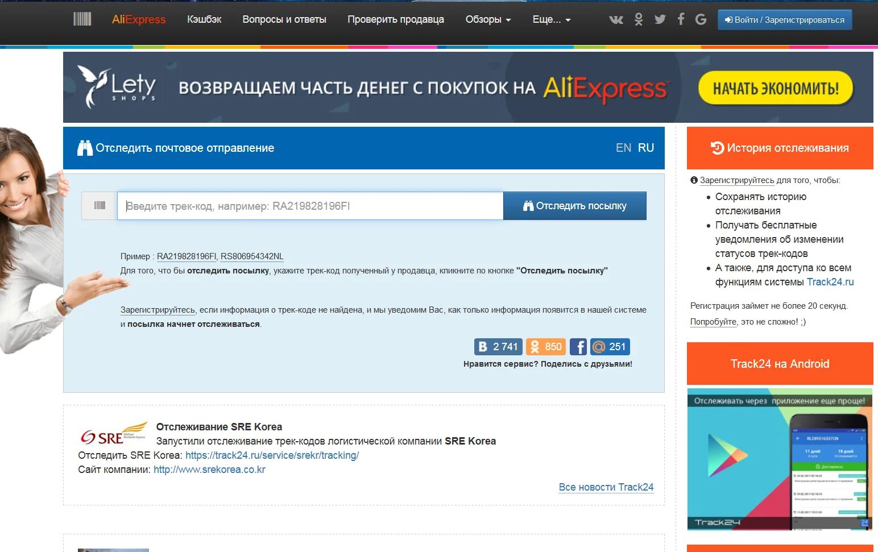This screenshot has width=878, height=552.
Task: Click Войти / Зарегистрироваться button
Action: [x=785, y=20]
